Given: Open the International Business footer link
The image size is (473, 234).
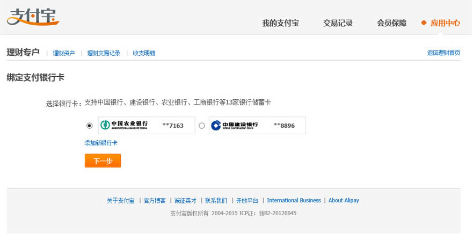Looking at the screenshot, I should click(294, 201).
